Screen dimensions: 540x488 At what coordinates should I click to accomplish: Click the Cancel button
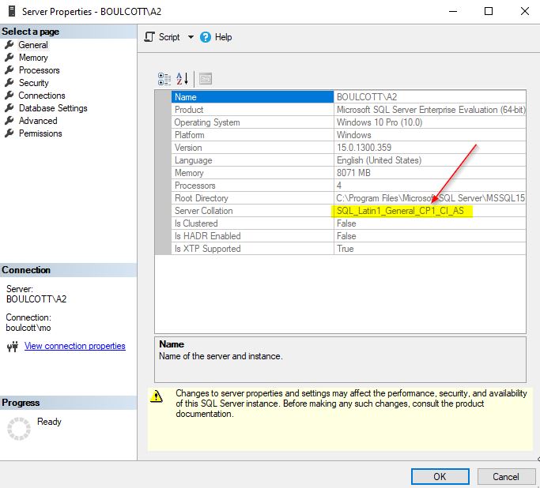pyautogui.click(x=505, y=477)
